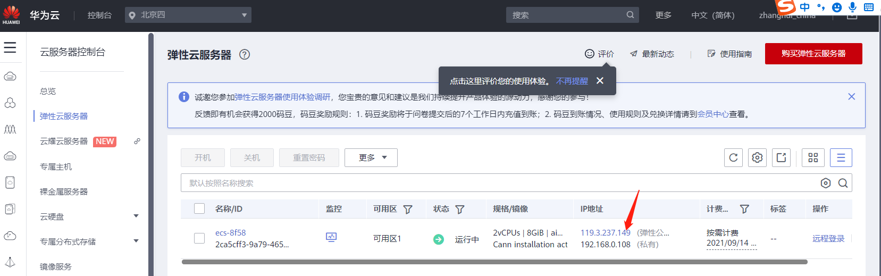
Task: Open the 会员中心 link
Action: (713, 114)
